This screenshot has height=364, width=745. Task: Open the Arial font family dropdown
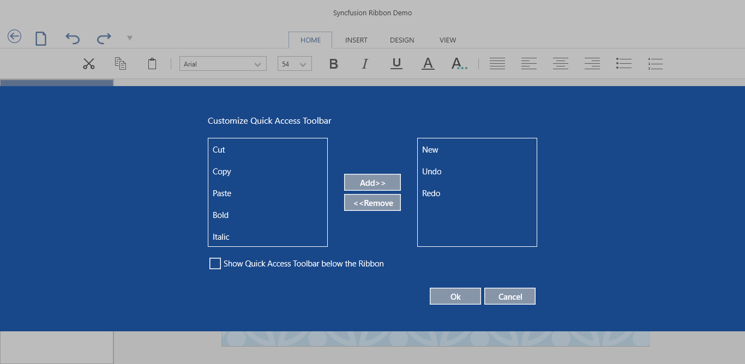257,63
